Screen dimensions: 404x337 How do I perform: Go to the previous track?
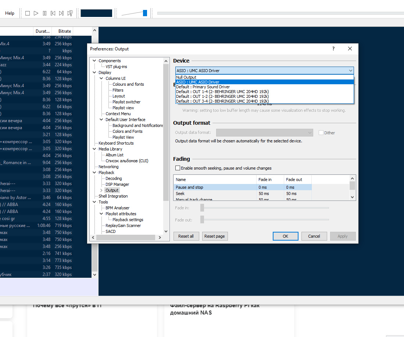click(53, 13)
